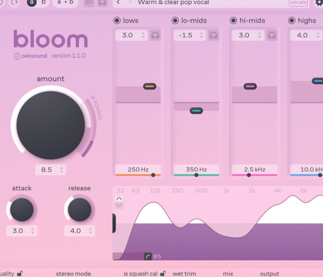
Task: Select the band-pass curve shape icon in analyzer
Action: click(119, 199)
